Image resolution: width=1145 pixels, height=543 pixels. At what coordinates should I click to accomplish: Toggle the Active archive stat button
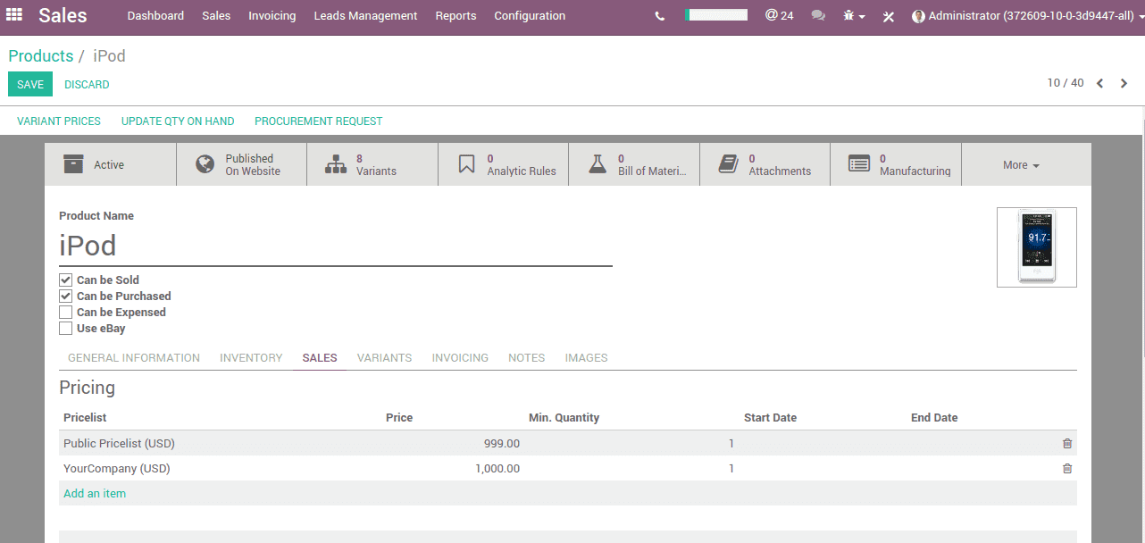click(x=111, y=164)
